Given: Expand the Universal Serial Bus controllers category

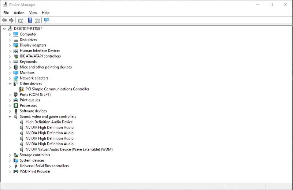Looking at the screenshot, I should (10, 166).
